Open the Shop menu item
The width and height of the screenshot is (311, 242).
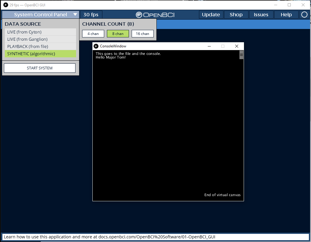coord(236,14)
